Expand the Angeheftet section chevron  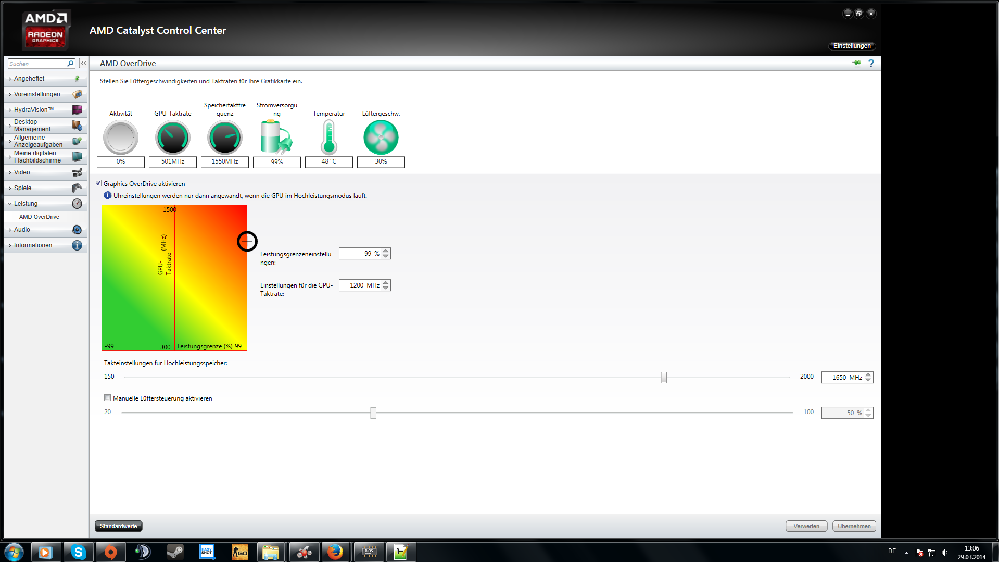[x=10, y=79]
